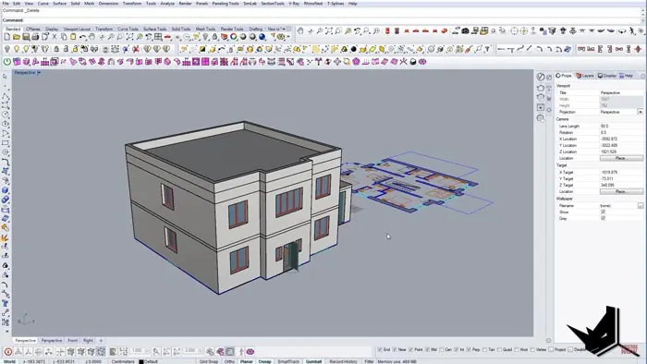Click the Print icon
This screenshot has height=364, width=647.
click(35, 37)
